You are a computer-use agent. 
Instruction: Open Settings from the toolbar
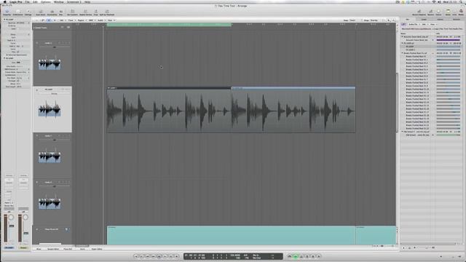(28, 12)
